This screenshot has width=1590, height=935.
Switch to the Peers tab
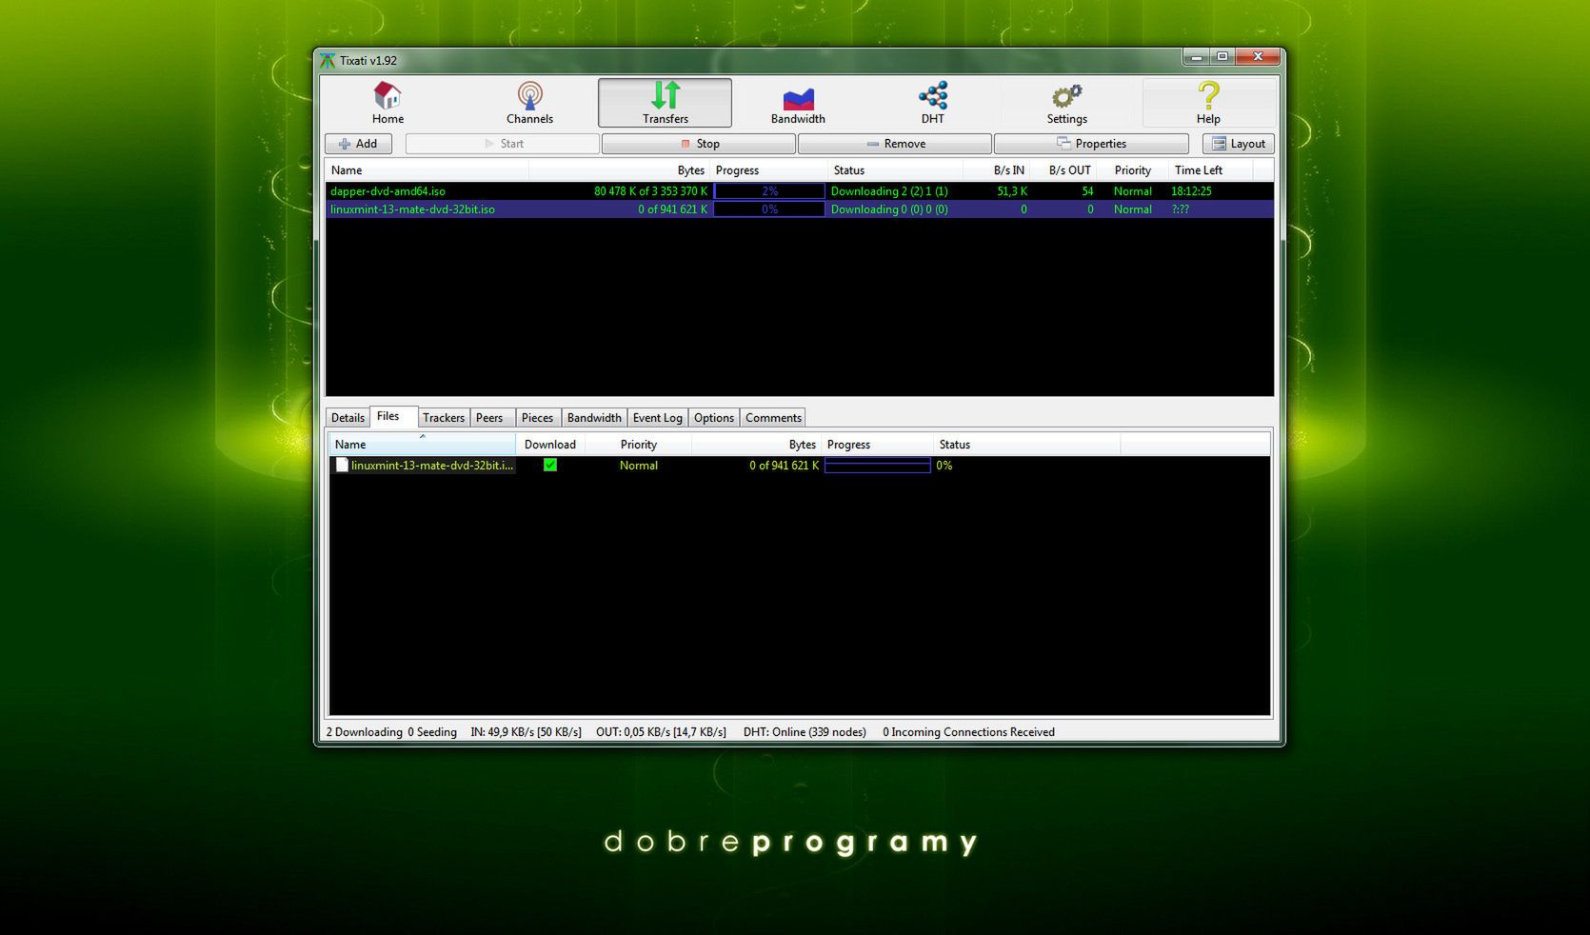[490, 417]
